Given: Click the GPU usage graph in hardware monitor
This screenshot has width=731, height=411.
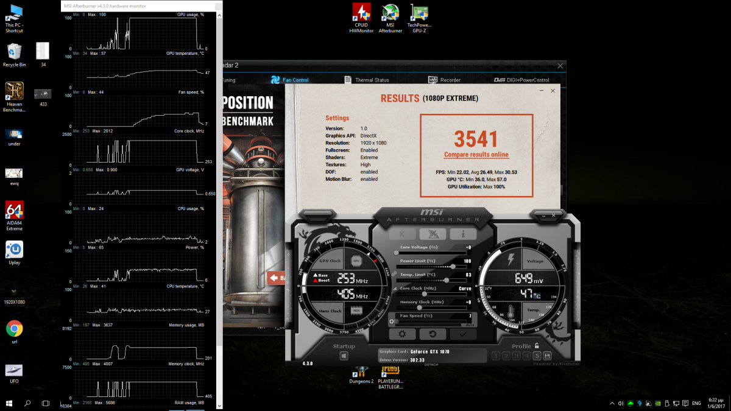Looking at the screenshot, I should tap(138, 33).
